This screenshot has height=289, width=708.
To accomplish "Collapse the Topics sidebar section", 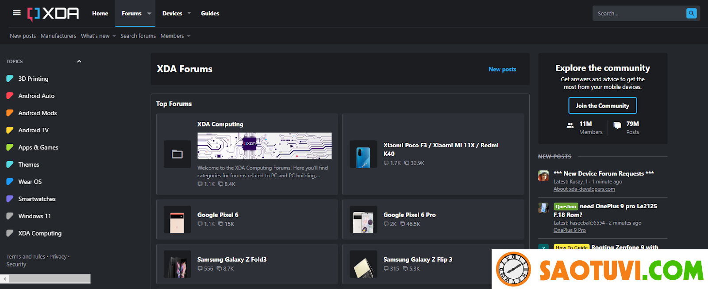I will pos(79,61).
